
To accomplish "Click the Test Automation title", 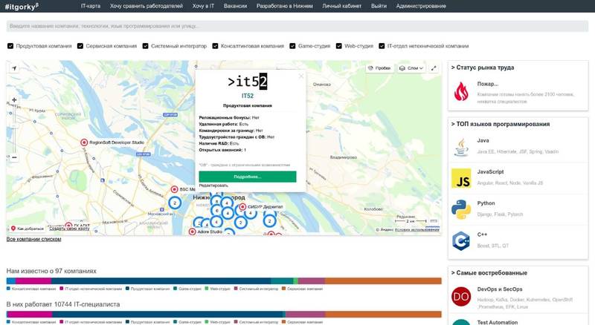I will (498, 322).
